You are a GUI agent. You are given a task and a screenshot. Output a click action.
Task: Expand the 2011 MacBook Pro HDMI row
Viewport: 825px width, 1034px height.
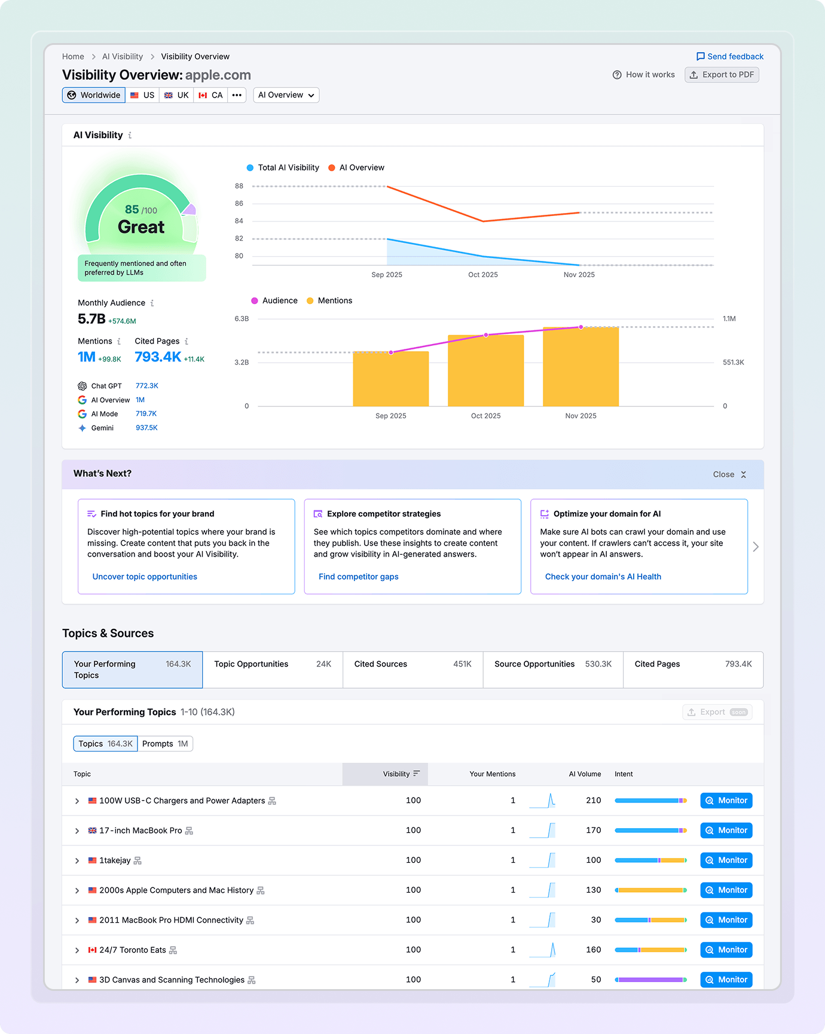pyautogui.click(x=77, y=920)
